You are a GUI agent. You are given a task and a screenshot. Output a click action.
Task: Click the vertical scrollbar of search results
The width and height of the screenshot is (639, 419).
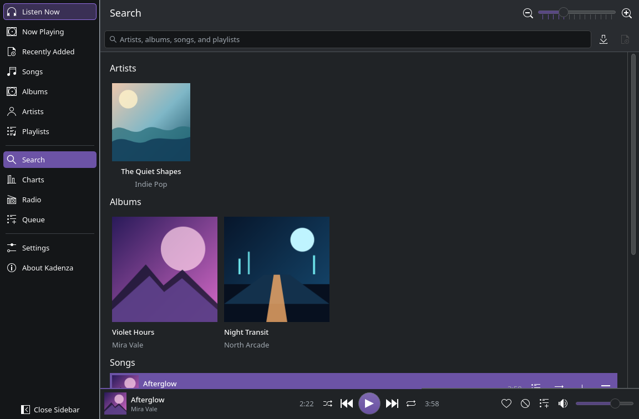633,154
